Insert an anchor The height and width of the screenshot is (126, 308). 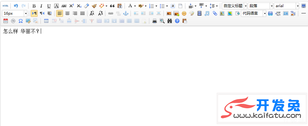pos(125,13)
